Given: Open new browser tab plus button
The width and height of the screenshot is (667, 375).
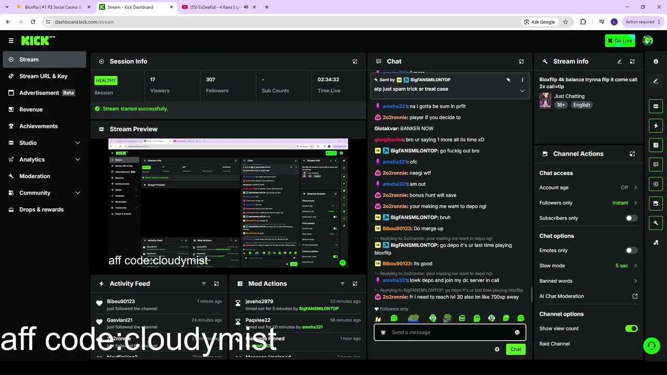Looking at the screenshot, I should click(267, 7).
